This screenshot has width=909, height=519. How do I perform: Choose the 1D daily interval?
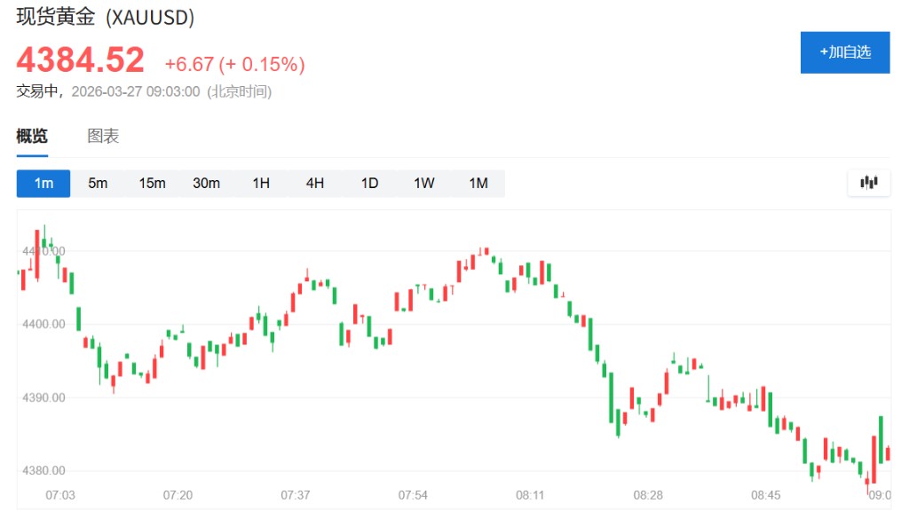click(x=369, y=184)
